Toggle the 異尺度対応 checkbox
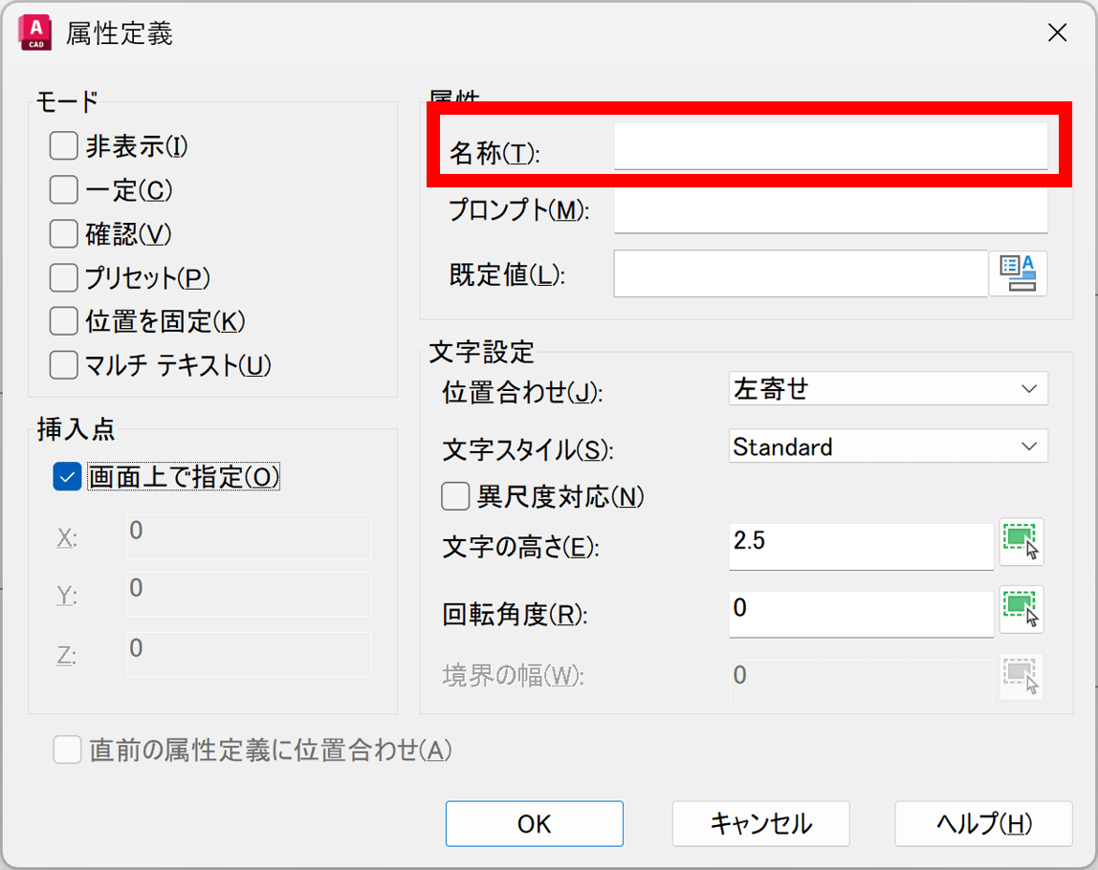1098x870 pixels. coord(455,496)
